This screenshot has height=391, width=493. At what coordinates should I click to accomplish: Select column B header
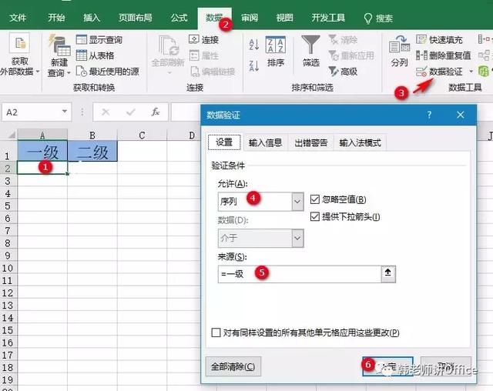pos(92,135)
